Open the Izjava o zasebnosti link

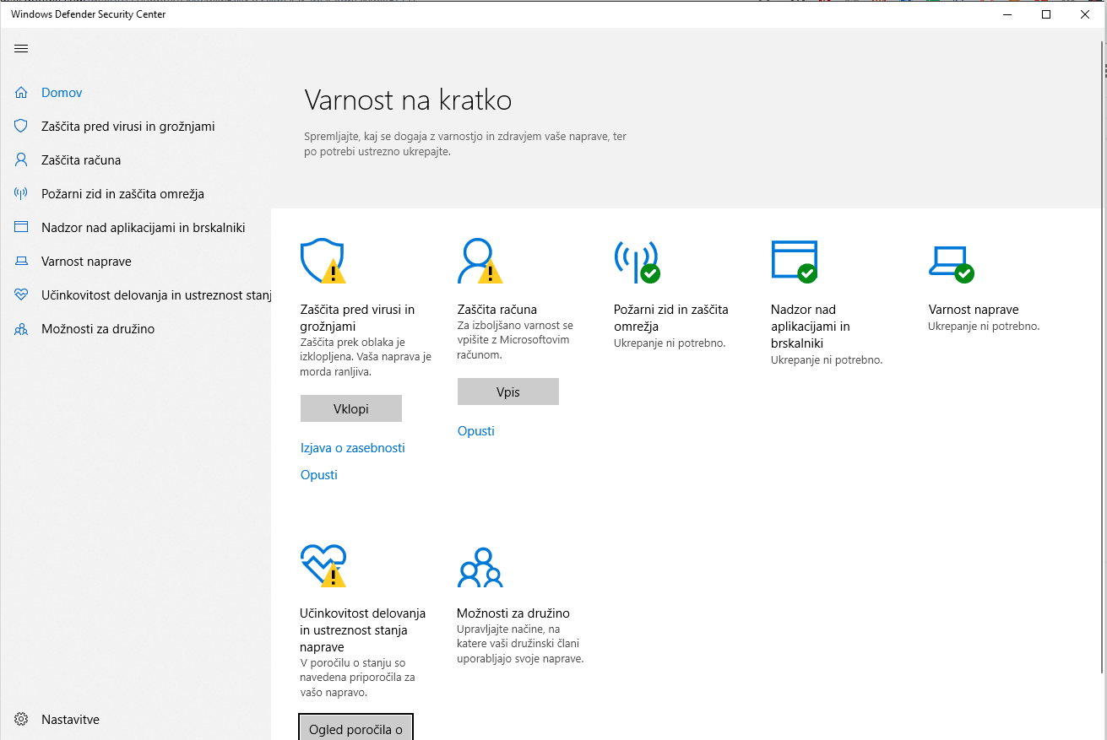point(353,448)
